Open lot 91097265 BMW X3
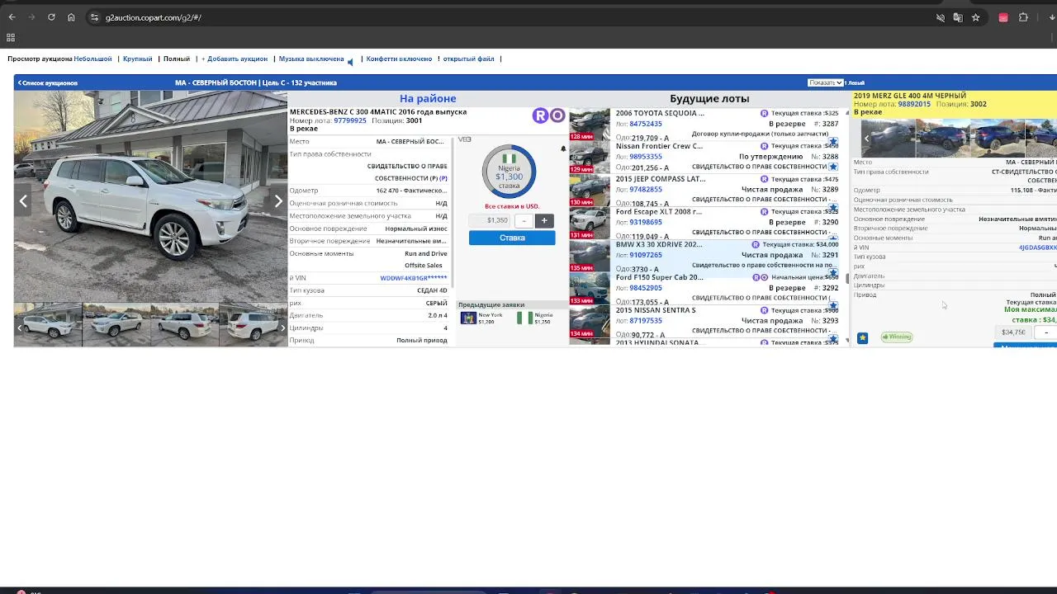1057x594 pixels. (x=645, y=256)
